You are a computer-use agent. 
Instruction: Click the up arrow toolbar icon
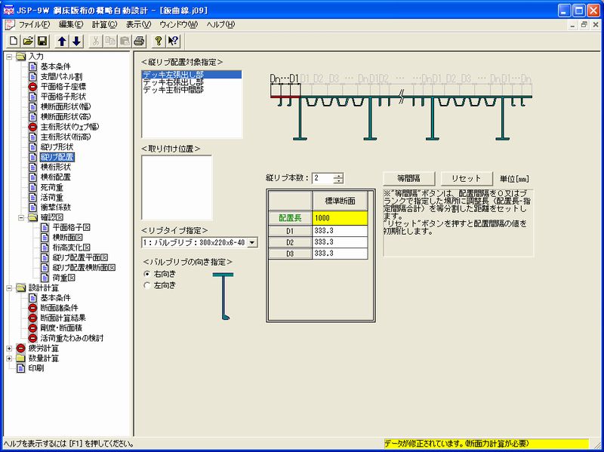(x=63, y=40)
